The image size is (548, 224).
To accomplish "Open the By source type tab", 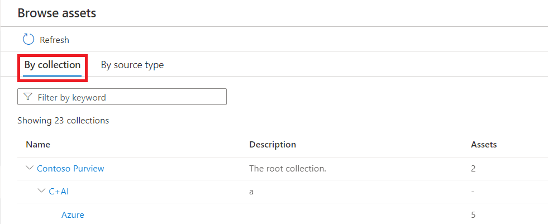I will [132, 65].
